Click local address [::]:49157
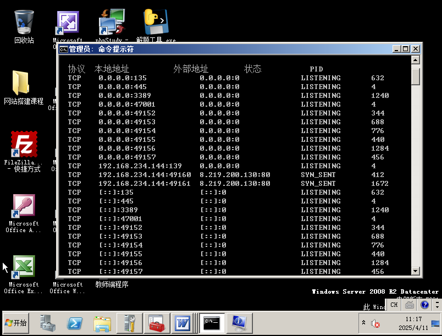The width and height of the screenshot is (442, 336). (121, 272)
